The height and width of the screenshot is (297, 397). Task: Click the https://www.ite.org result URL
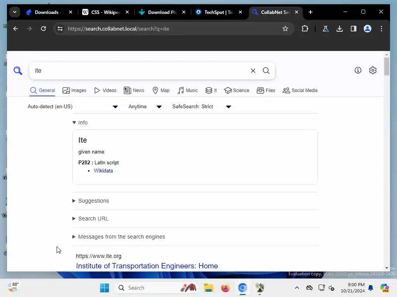[98, 256]
